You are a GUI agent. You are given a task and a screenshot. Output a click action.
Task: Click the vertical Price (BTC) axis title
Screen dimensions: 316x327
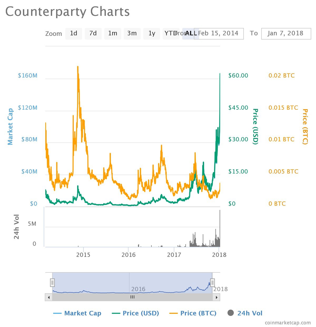coord(305,127)
